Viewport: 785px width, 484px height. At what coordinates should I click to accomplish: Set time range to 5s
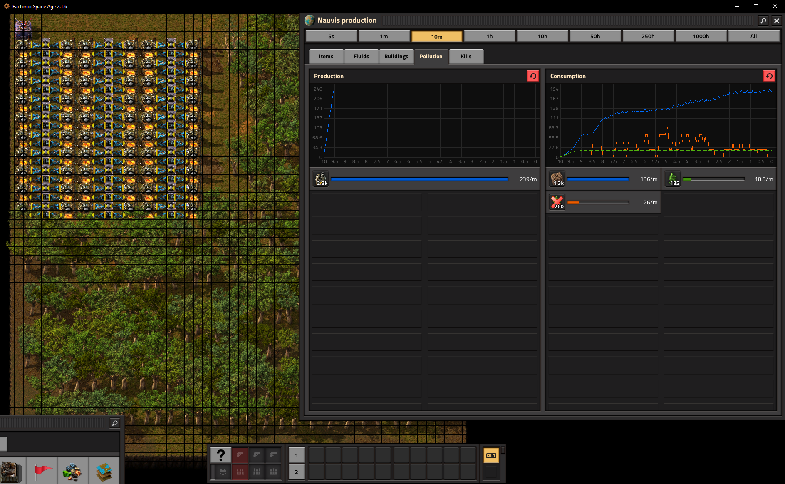click(x=331, y=36)
